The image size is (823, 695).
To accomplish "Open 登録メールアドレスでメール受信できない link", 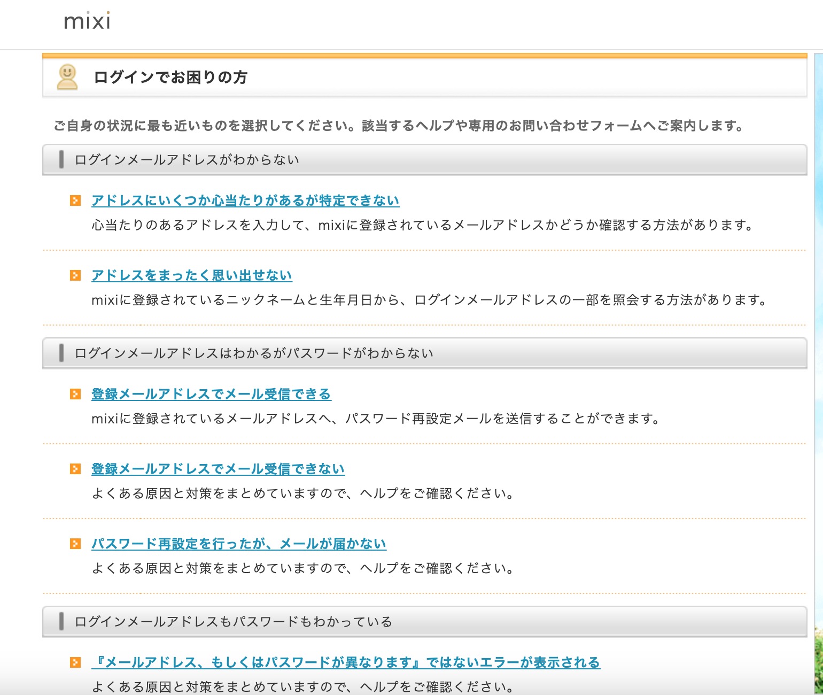I will pyautogui.click(x=218, y=469).
